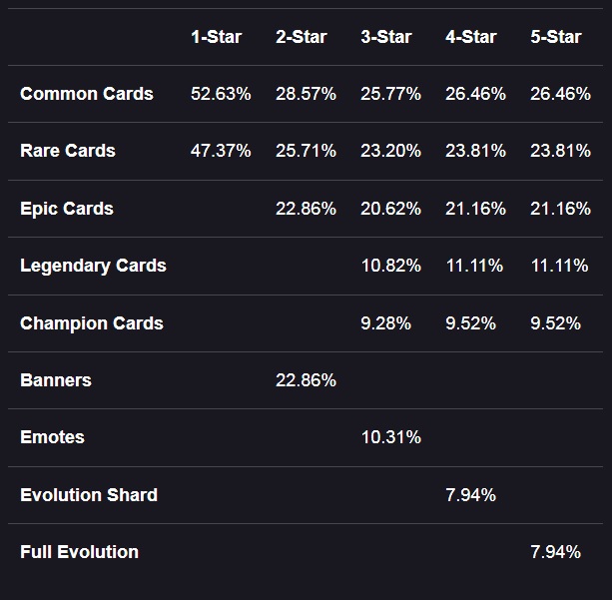Viewport: 612px width, 600px height.
Task: Click the 1-Star column header
Action: (x=217, y=37)
